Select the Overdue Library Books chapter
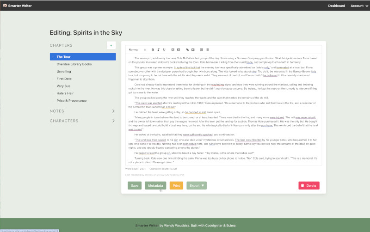 [74, 64]
